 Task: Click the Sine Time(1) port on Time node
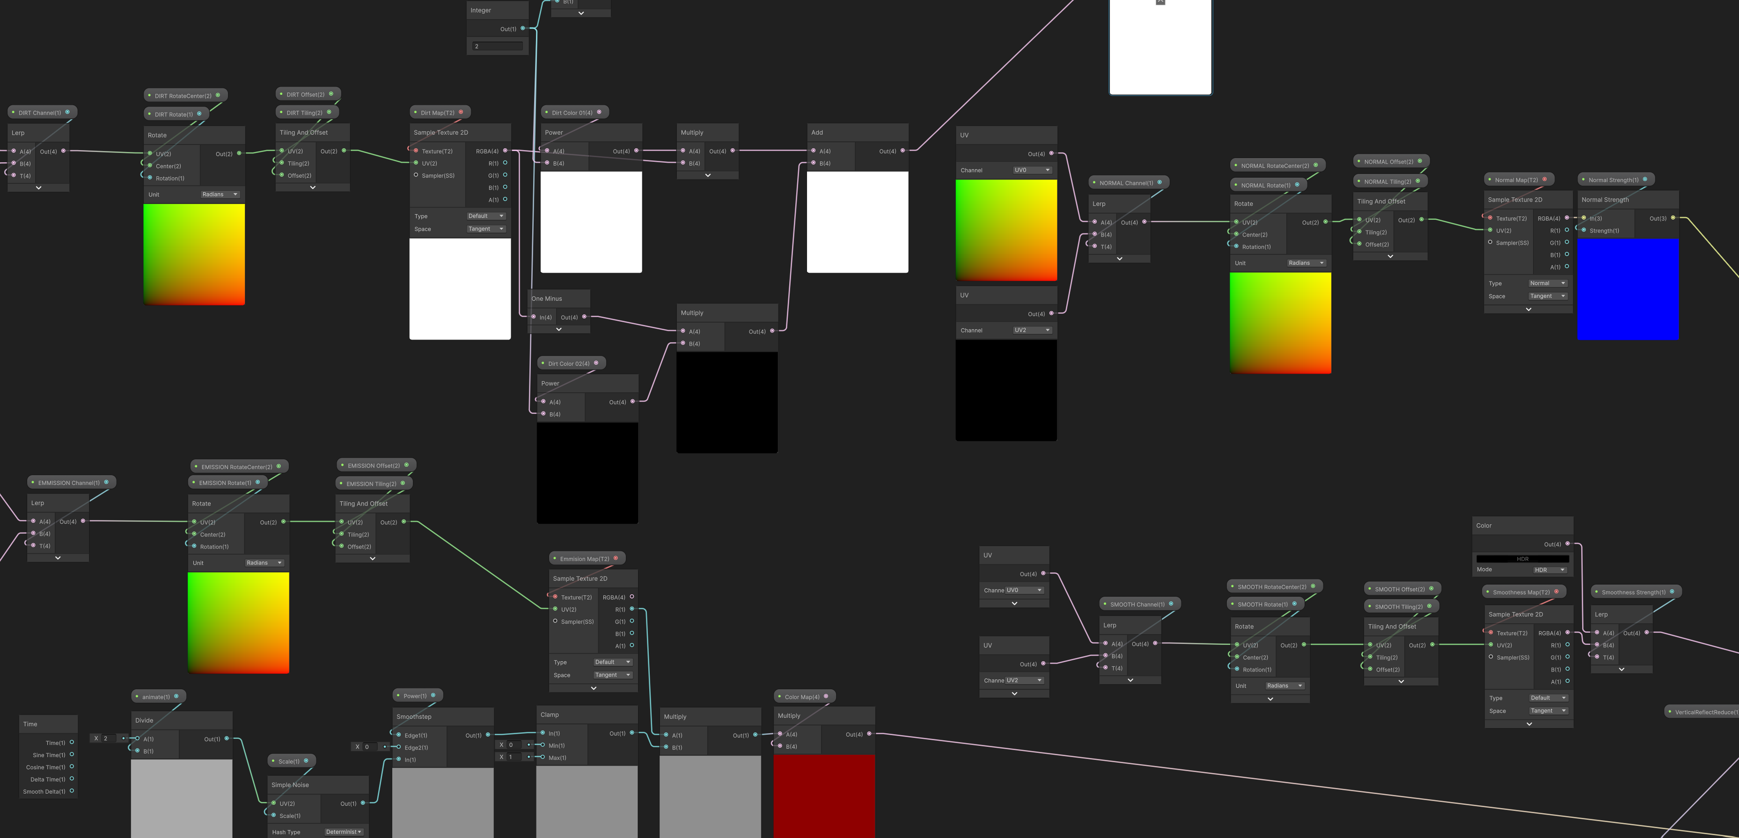[72, 754]
